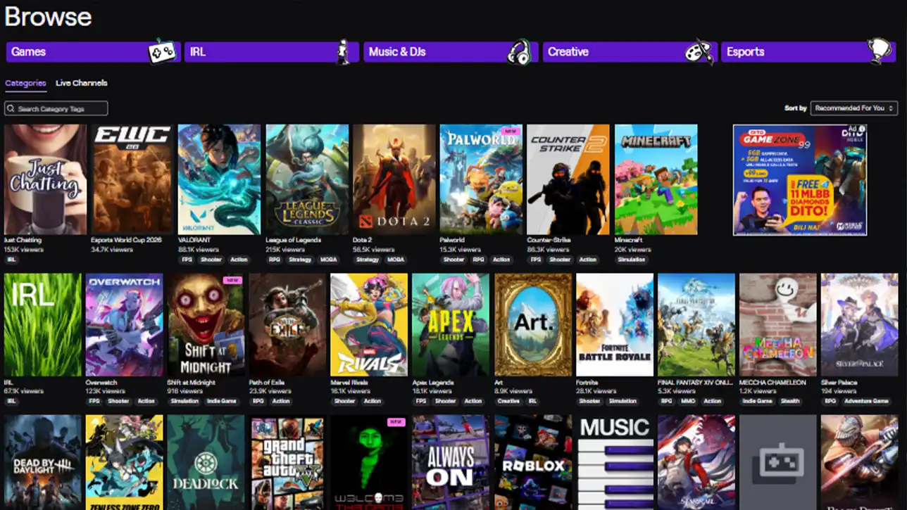
Task: Open the Marvel Rivals title link
Action: [349, 383]
